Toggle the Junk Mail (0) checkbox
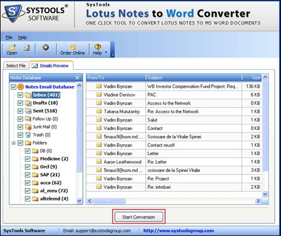 point(20,127)
